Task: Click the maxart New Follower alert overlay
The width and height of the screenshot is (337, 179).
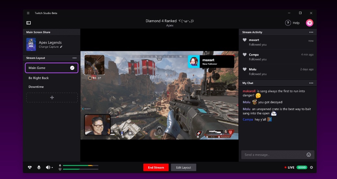Action: coord(211,62)
